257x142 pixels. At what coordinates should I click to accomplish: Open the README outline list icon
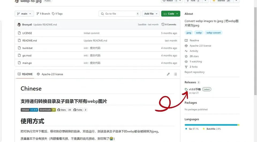click(x=175, y=74)
